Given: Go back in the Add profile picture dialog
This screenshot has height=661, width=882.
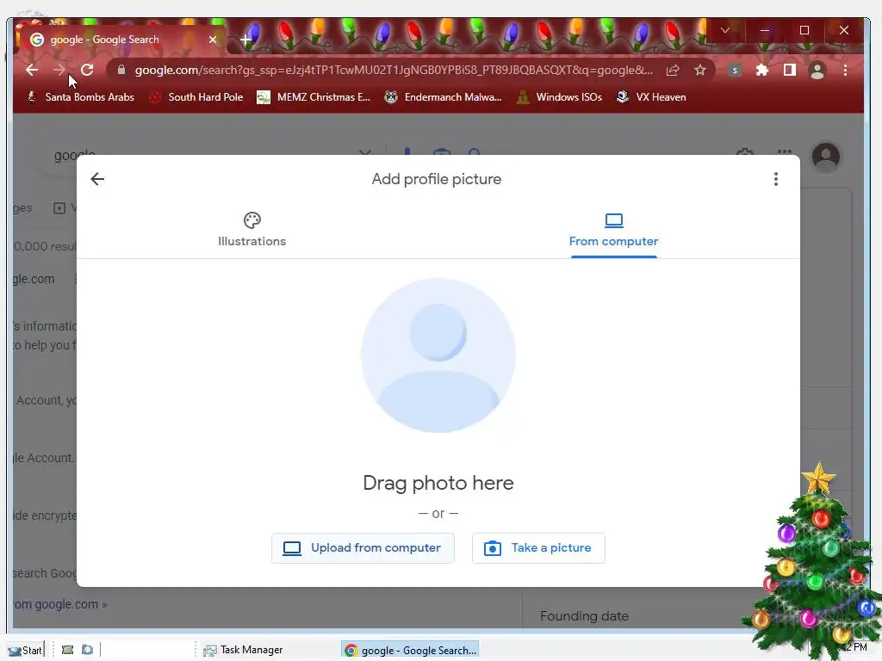Looking at the screenshot, I should (x=97, y=179).
